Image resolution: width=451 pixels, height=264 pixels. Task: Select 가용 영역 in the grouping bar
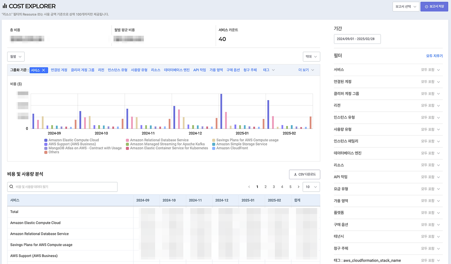tap(216, 70)
